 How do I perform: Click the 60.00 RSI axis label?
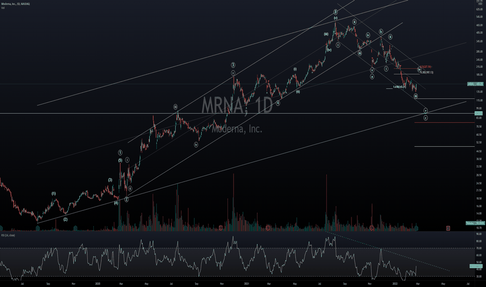(x=479, y=255)
